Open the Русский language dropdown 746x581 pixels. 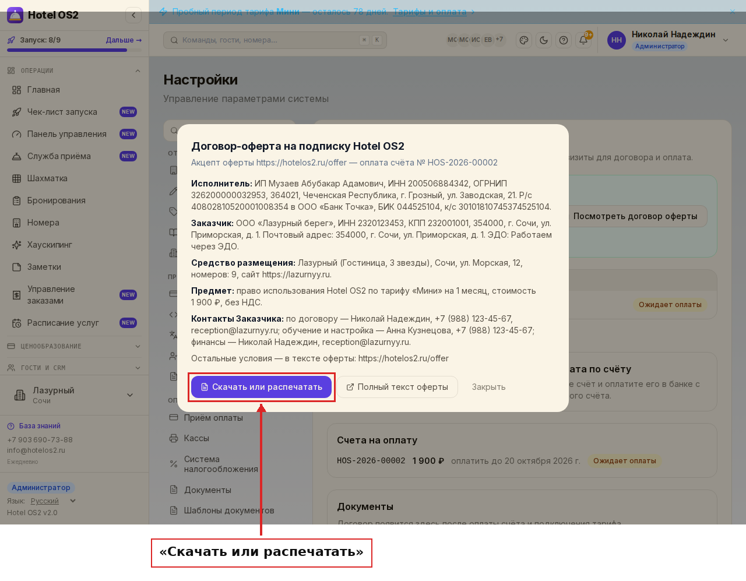coord(53,501)
